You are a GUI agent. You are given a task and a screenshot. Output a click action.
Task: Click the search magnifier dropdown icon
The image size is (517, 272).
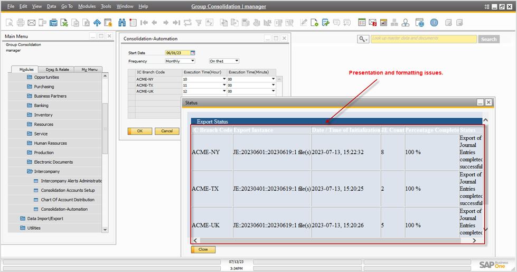point(363,39)
